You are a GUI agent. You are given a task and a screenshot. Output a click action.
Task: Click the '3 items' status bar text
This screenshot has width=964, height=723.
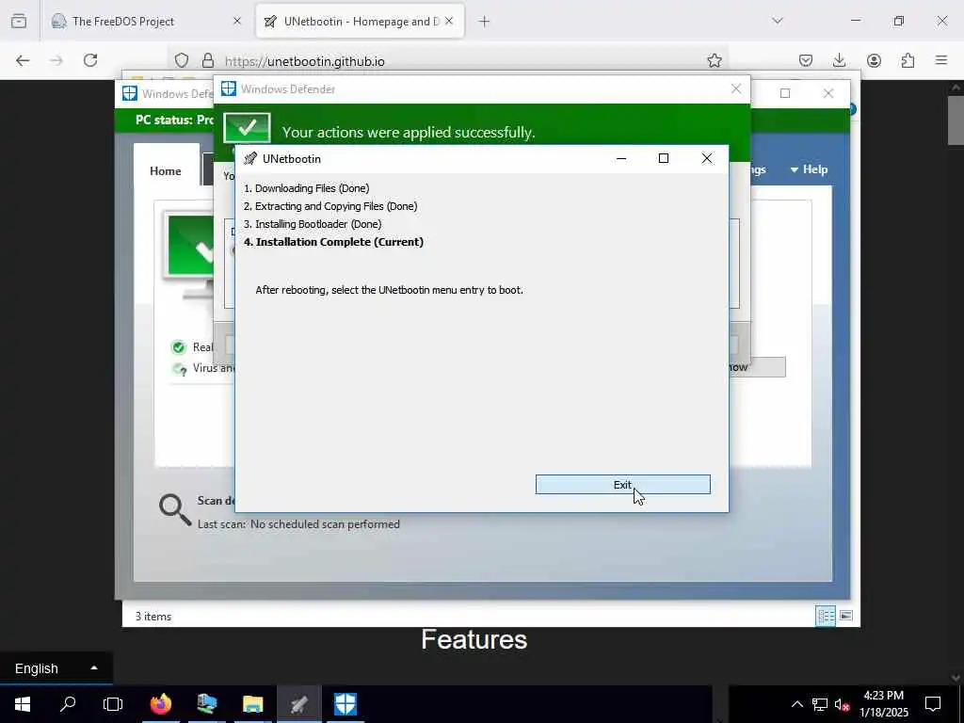pyautogui.click(x=153, y=616)
